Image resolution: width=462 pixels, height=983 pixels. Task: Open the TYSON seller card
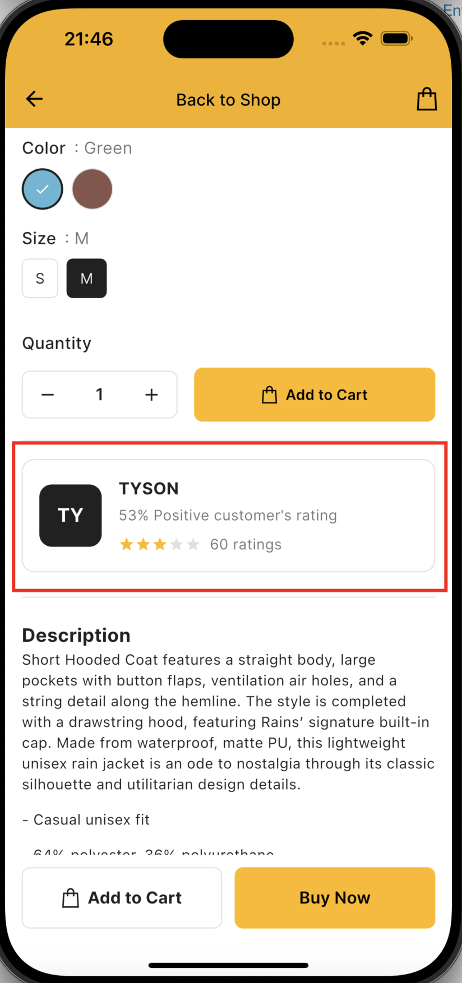click(x=228, y=516)
